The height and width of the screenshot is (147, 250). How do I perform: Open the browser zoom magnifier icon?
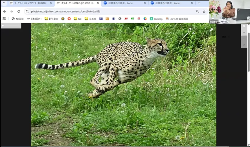(x=198, y=12)
